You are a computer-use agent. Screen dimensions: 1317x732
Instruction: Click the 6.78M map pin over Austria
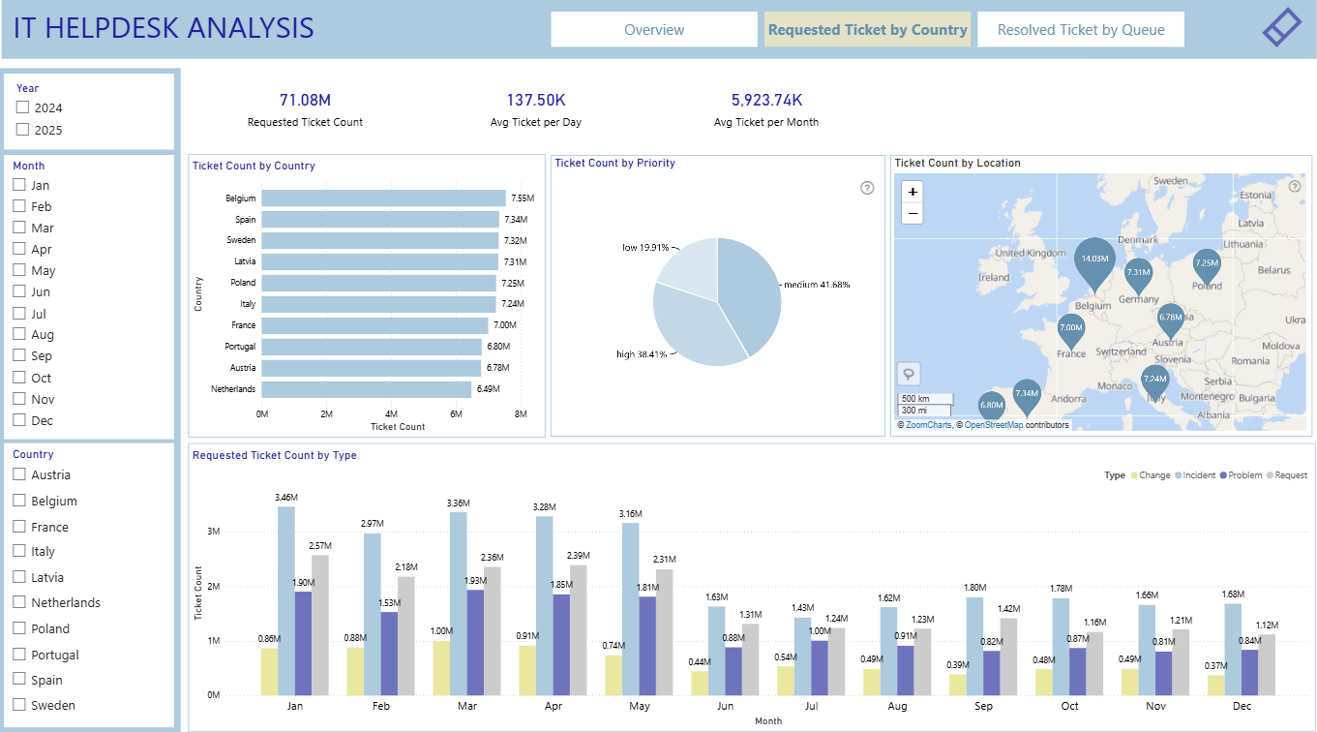point(1171,320)
